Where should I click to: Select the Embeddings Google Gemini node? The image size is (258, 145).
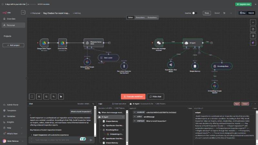point(87,62)
